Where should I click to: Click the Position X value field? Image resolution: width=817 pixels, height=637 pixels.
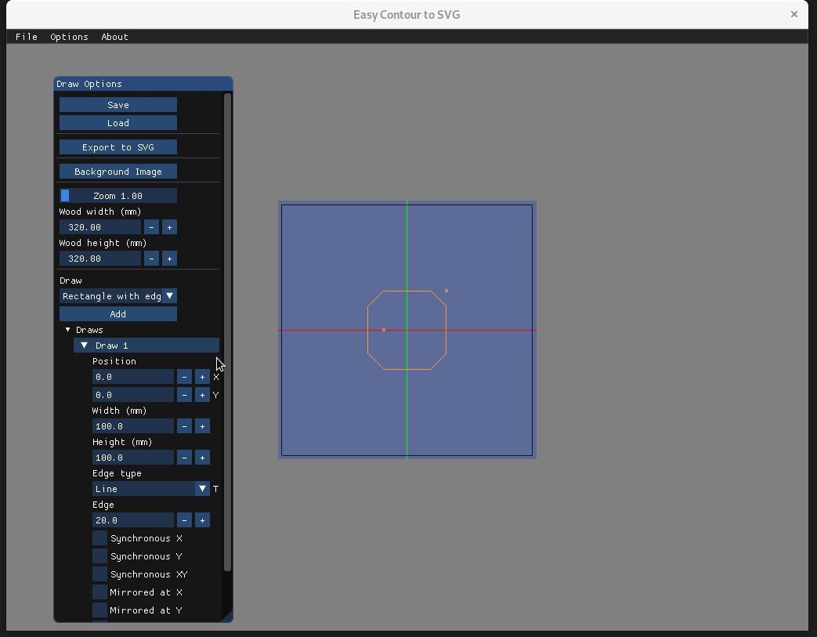coord(133,377)
